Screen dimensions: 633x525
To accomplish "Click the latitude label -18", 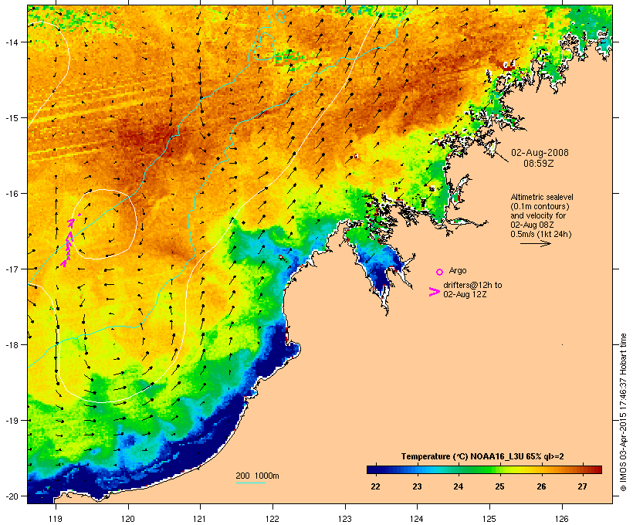I will (x=12, y=345).
